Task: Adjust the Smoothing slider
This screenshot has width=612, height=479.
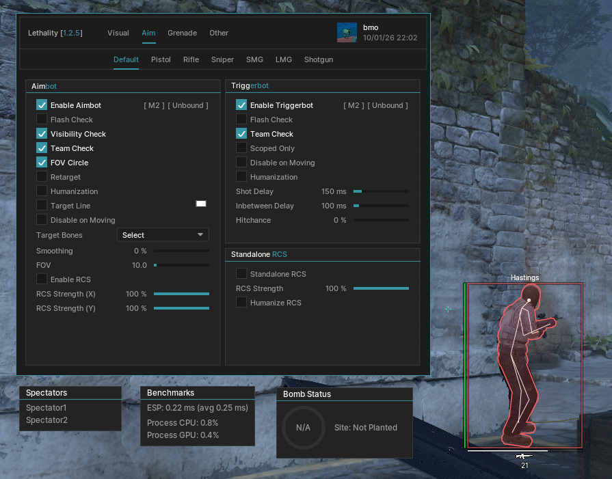Action: [x=181, y=251]
